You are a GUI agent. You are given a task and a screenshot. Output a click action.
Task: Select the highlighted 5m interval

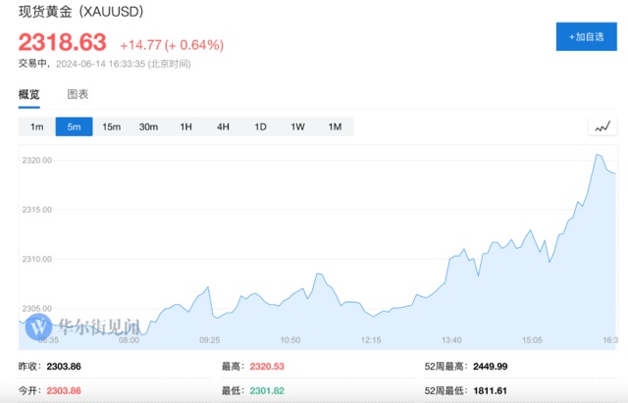point(74,126)
